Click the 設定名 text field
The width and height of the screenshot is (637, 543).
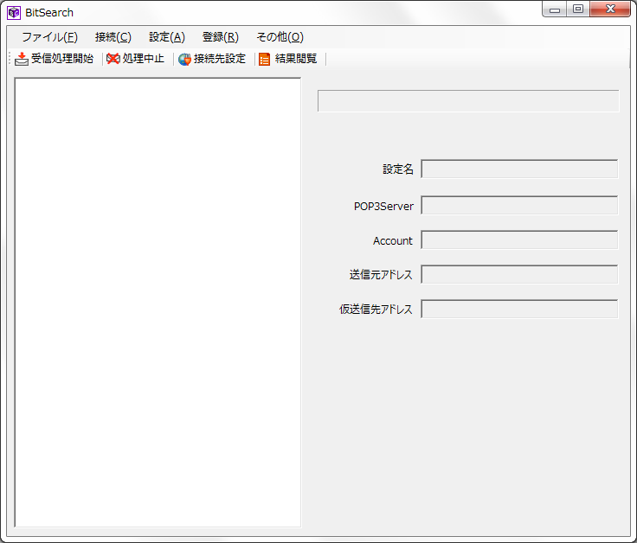click(x=519, y=169)
